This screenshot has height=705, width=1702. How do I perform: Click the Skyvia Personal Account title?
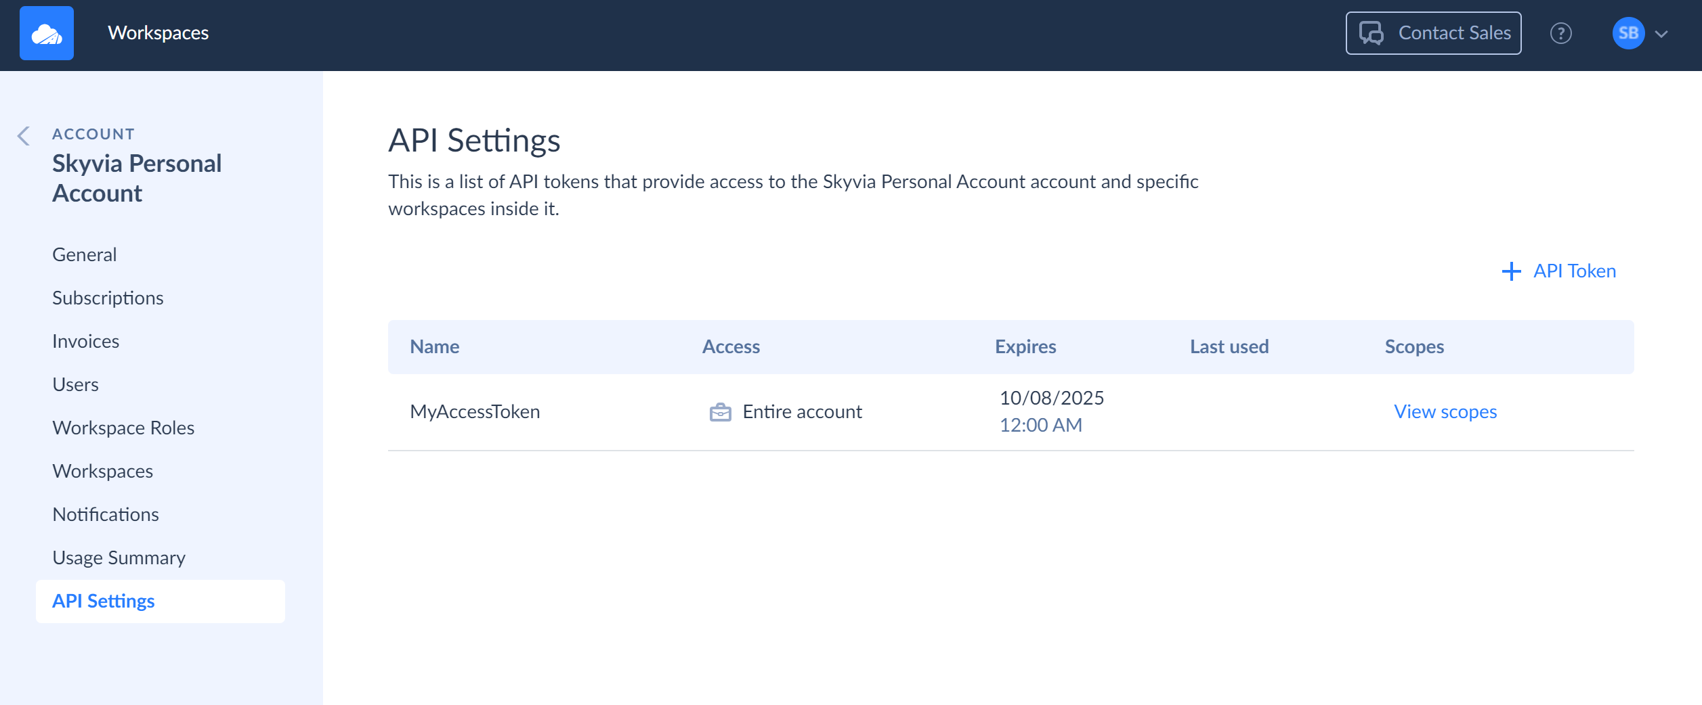pyautogui.click(x=137, y=178)
